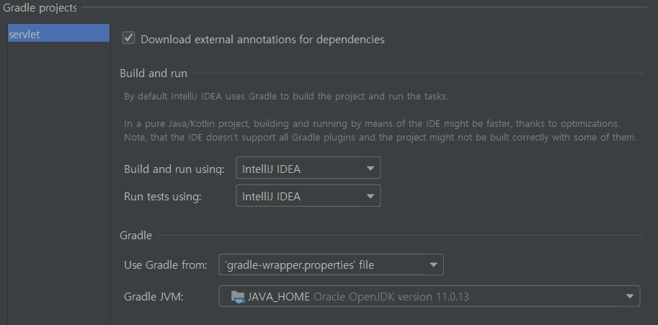Click the 'Gradle' section title
This screenshot has width=658, height=325.
[136, 235]
